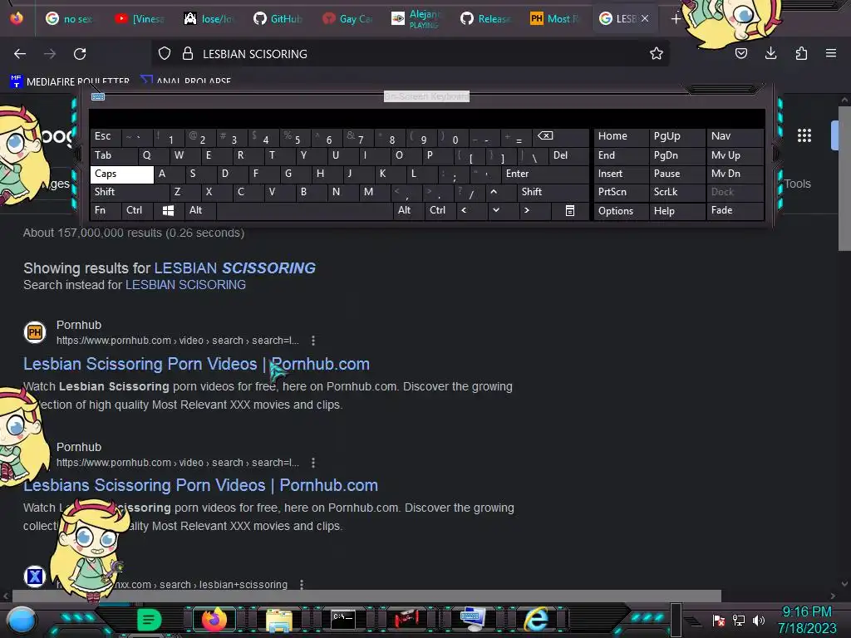
Task: Launch Internet Explorer from the taskbar
Action: [536, 620]
